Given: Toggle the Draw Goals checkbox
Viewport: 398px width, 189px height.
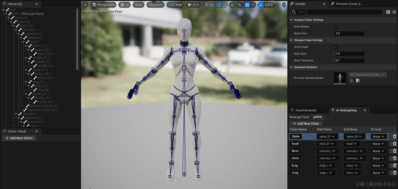Looking at the screenshot, I should 336,47.
